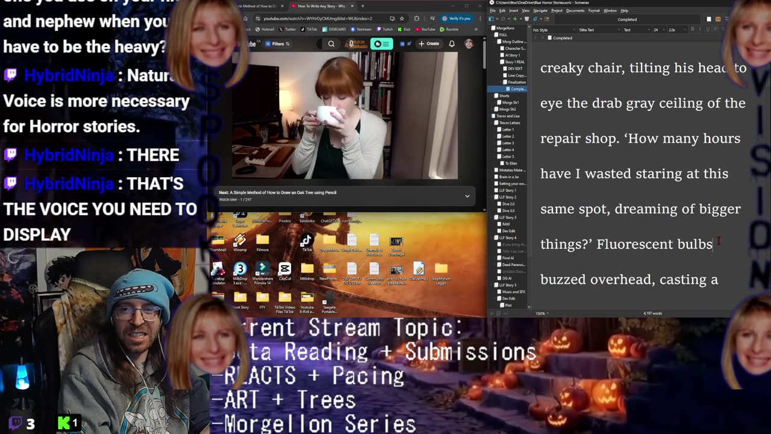The height and width of the screenshot is (434, 771).
Task: Open the Twitch bookmark
Action: coord(385,30)
